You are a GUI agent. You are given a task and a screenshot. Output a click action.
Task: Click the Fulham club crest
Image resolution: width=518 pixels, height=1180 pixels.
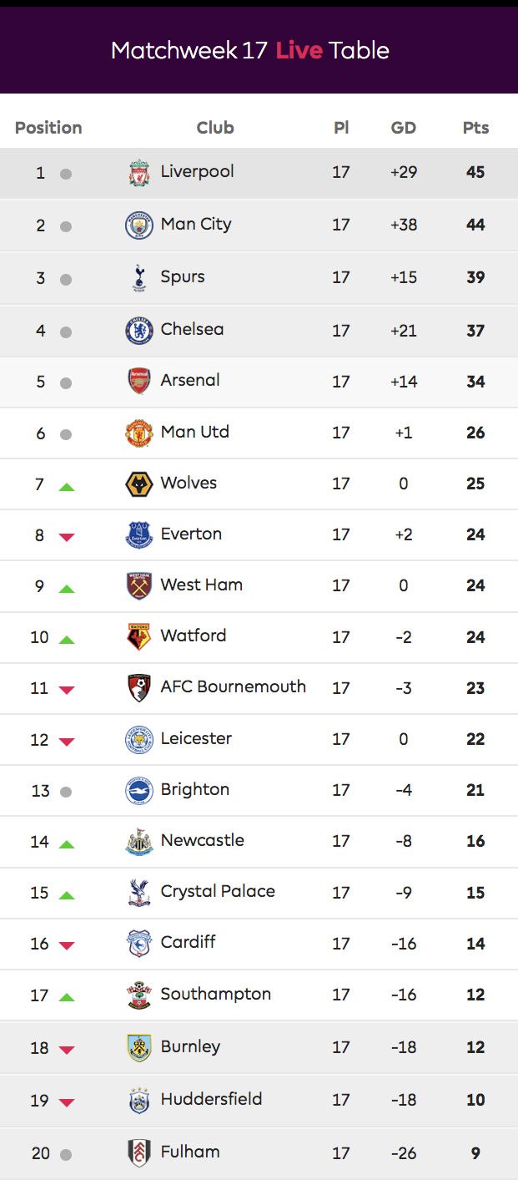[x=139, y=1153]
